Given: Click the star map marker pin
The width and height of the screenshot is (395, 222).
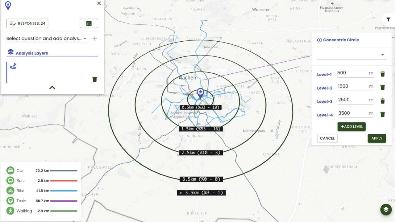Looking at the screenshot, I should click(201, 93).
